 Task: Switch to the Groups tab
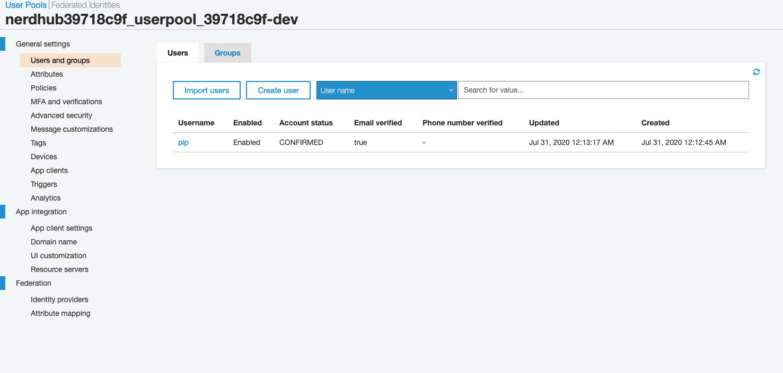click(227, 52)
